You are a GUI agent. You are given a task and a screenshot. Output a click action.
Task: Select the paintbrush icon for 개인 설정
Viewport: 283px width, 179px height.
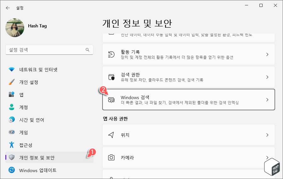coord(12,82)
